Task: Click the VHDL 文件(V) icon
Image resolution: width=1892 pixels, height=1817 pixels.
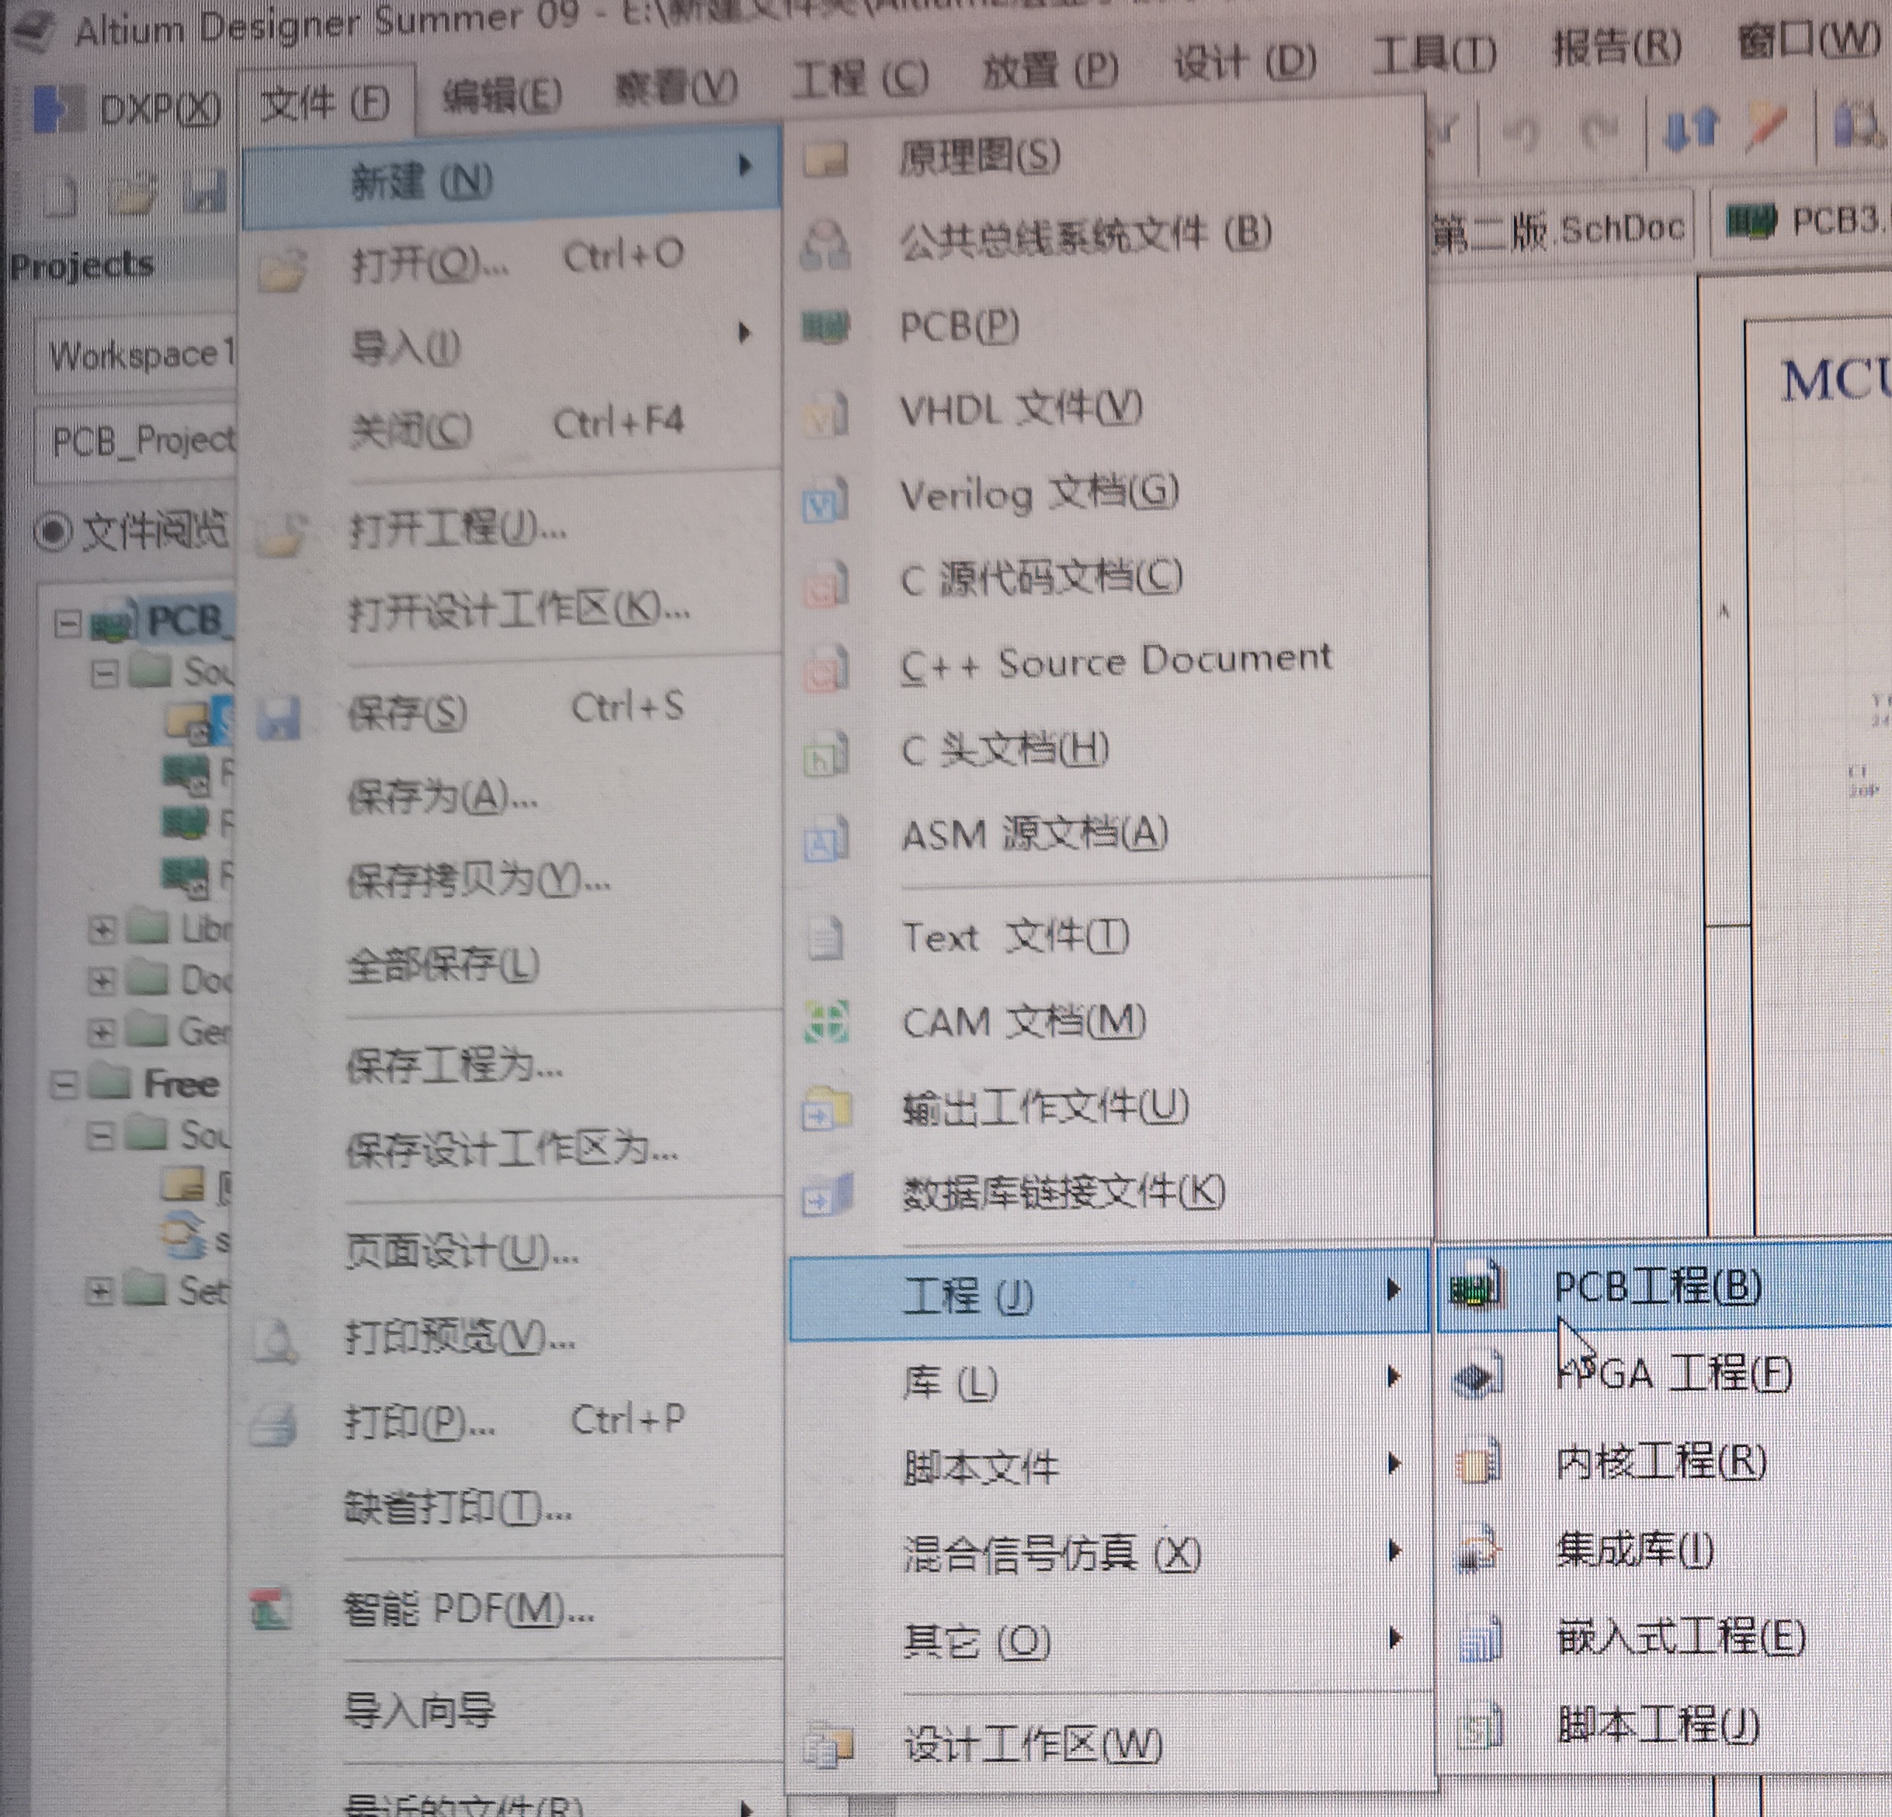Action: coord(826,415)
